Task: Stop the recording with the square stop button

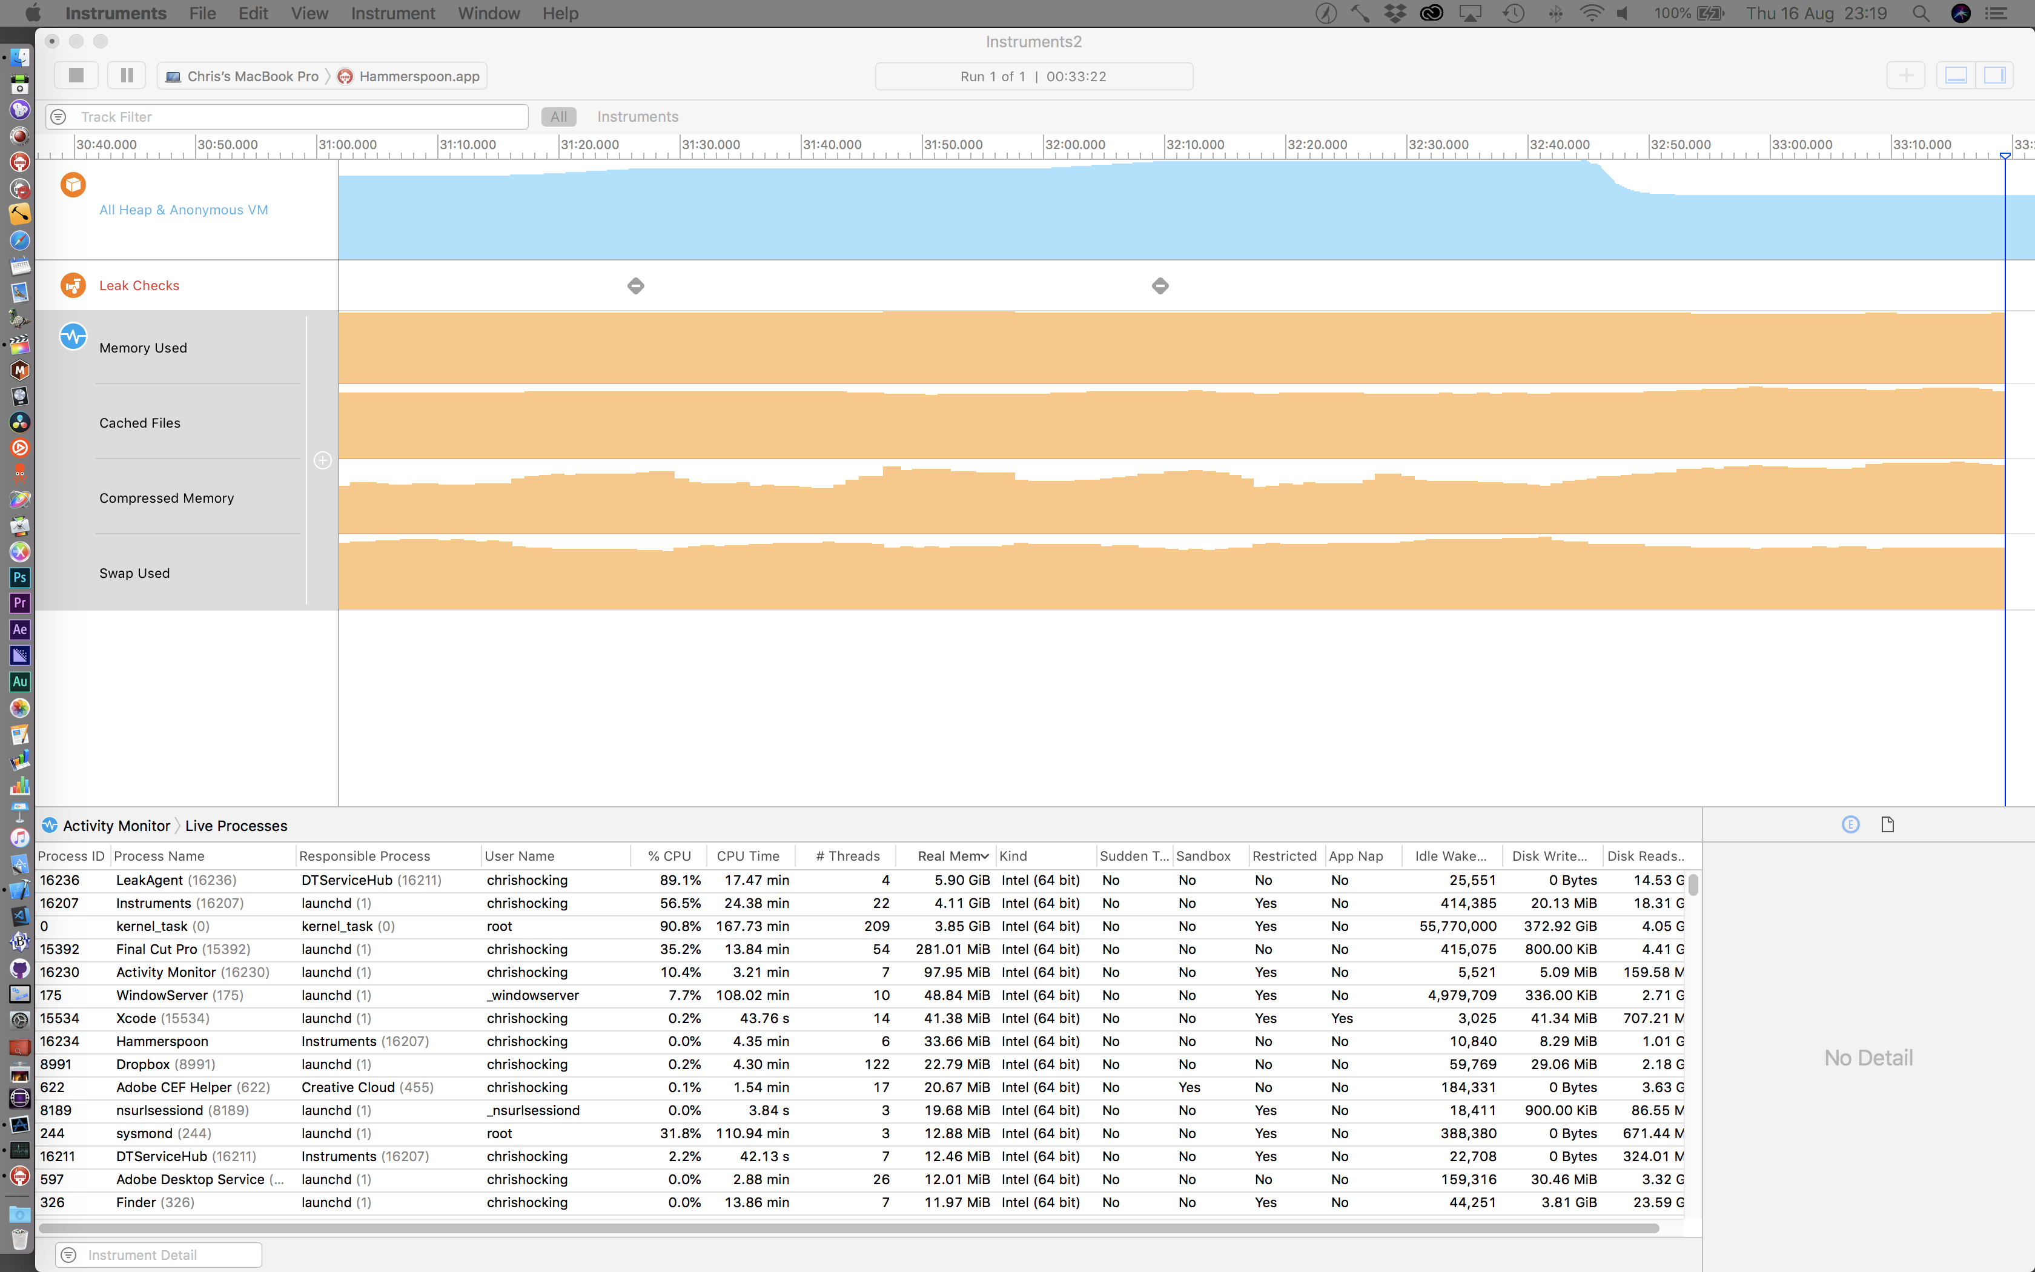Action: tap(76, 75)
